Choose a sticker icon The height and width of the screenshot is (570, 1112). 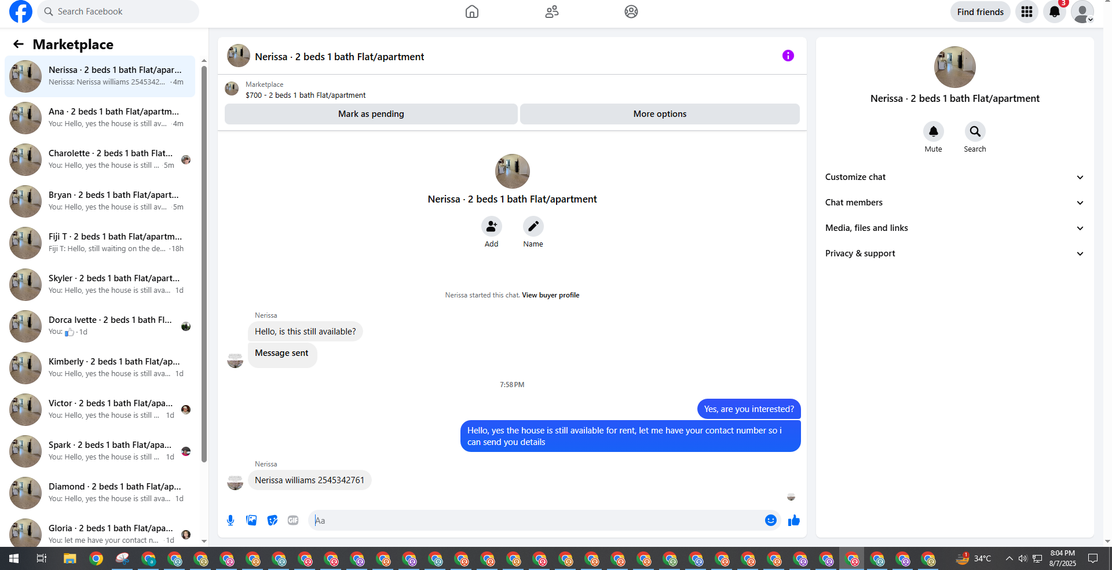coord(272,520)
